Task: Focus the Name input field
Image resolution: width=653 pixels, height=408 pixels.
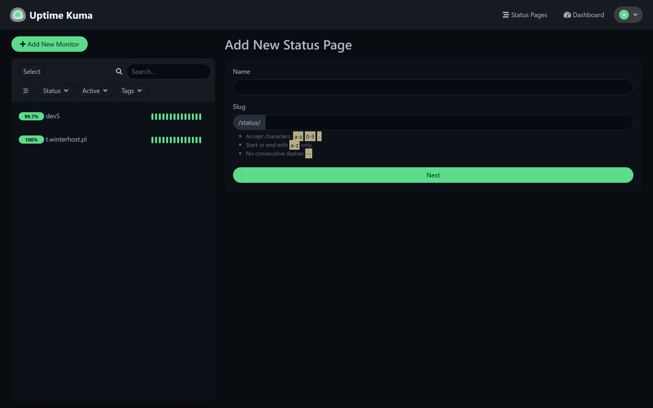Action: [x=433, y=87]
